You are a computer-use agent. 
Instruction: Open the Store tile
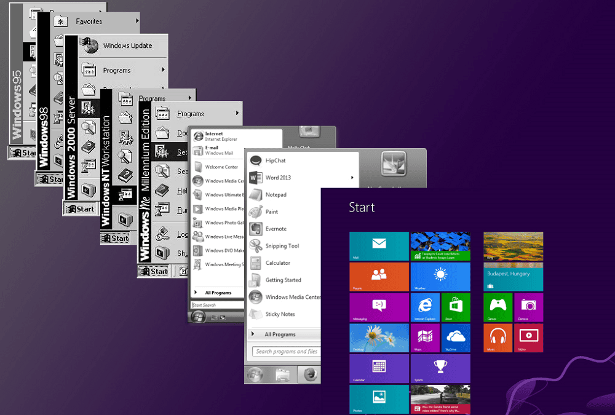[455, 307]
